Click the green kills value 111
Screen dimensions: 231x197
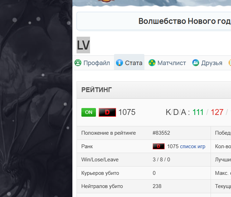click(198, 112)
